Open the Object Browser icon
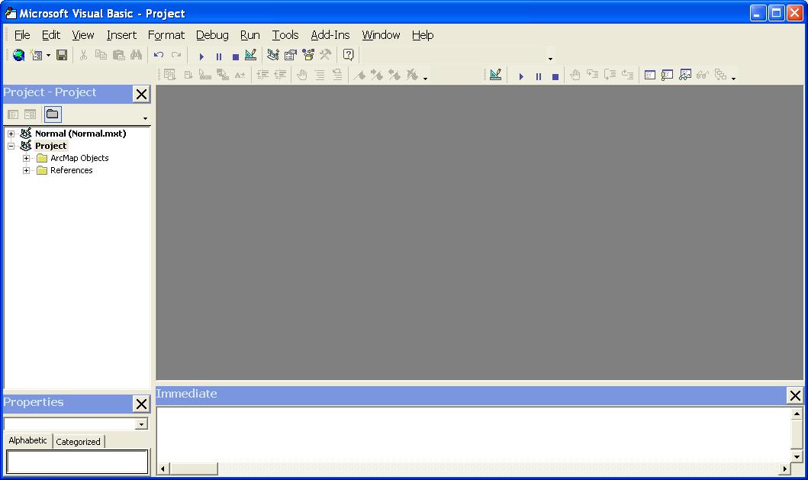This screenshot has height=480, width=808. [x=308, y=55]
